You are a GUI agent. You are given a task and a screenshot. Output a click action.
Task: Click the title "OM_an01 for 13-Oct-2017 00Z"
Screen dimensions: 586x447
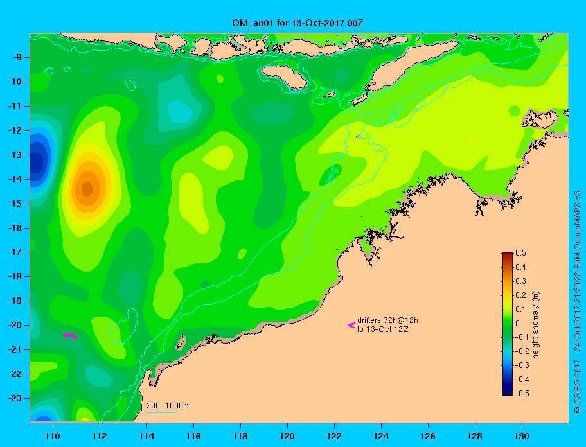pos(297,23)
